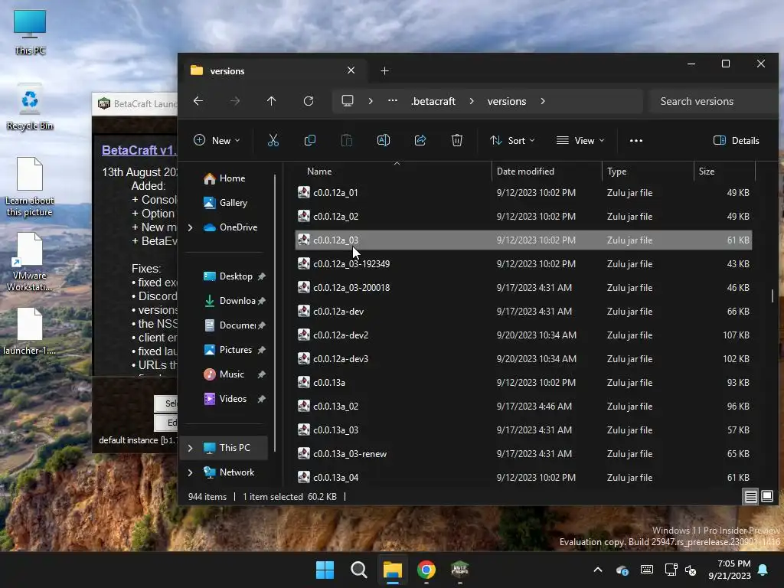The height and width of the screenshot is (588, 784).
Task: Switch to large thumbnails layout icon
Action: (x=767, y=496)
